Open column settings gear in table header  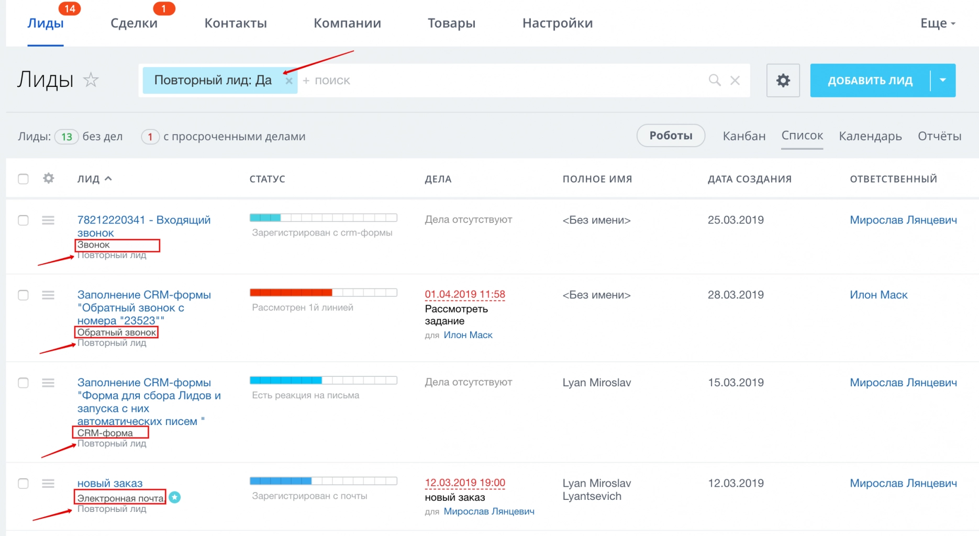point(48,178)
